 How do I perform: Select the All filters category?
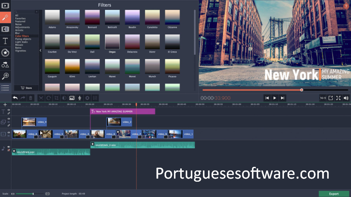click(x=16, y=15)
